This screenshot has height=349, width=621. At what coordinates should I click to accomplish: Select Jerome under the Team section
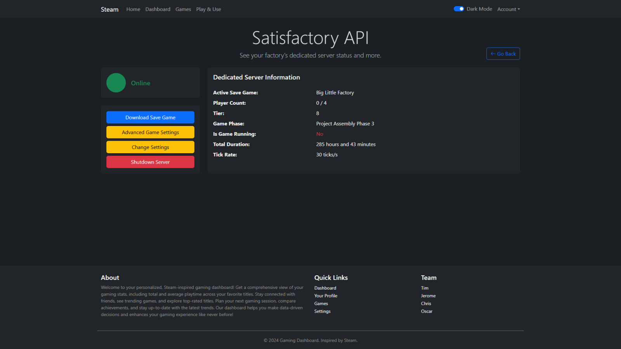point(428,295)
